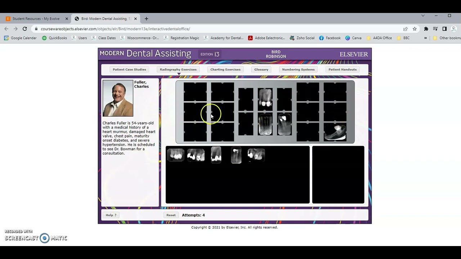Viewport: 461px width, 259px height.
Task: Select first radiograph thumbnail in tray
Action: pos(176,155)
